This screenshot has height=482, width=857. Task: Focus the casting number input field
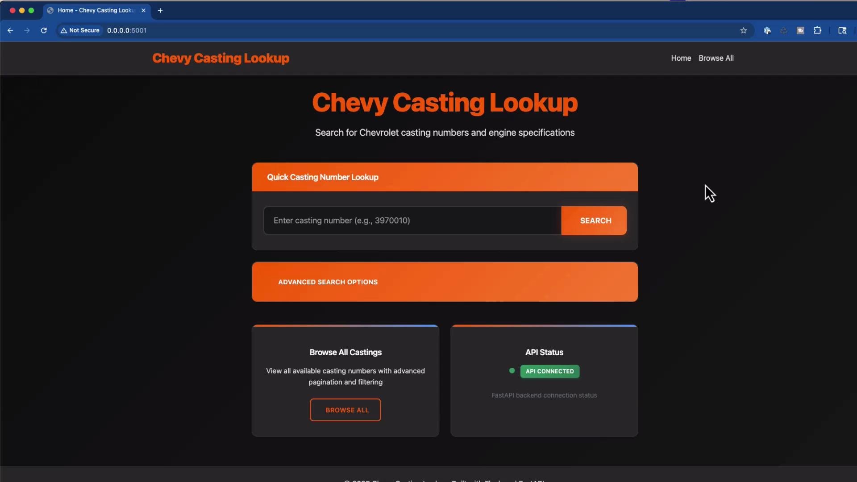tap(412, 220)
